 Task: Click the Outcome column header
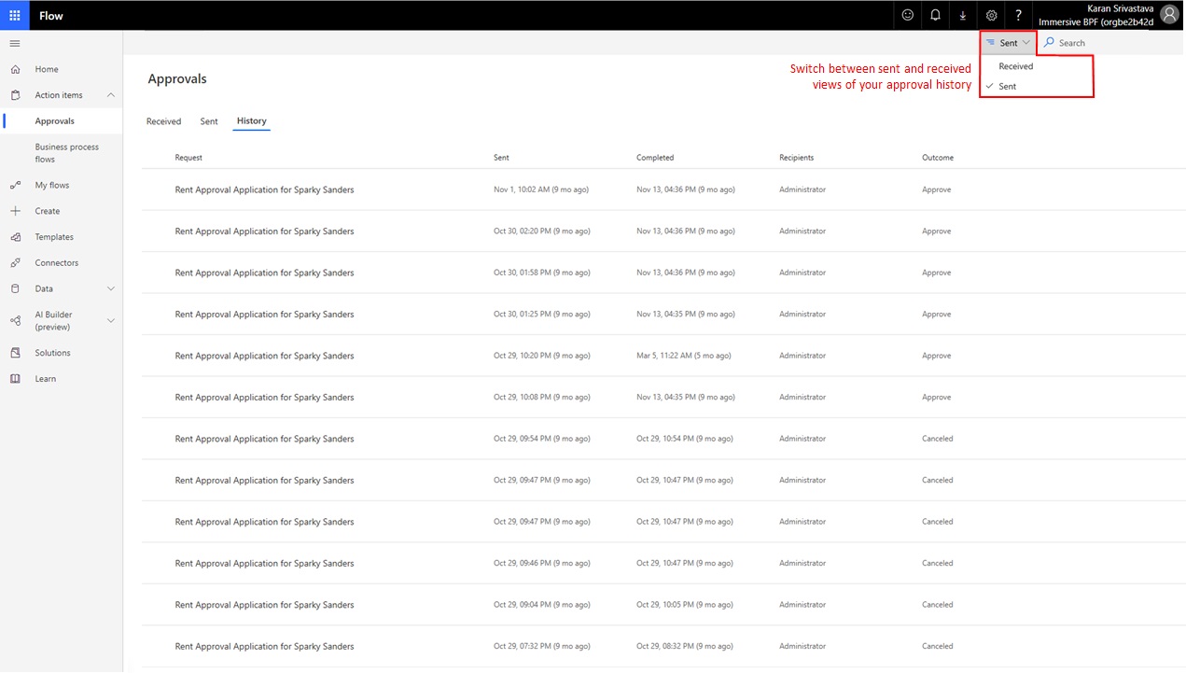coord(938,158)
